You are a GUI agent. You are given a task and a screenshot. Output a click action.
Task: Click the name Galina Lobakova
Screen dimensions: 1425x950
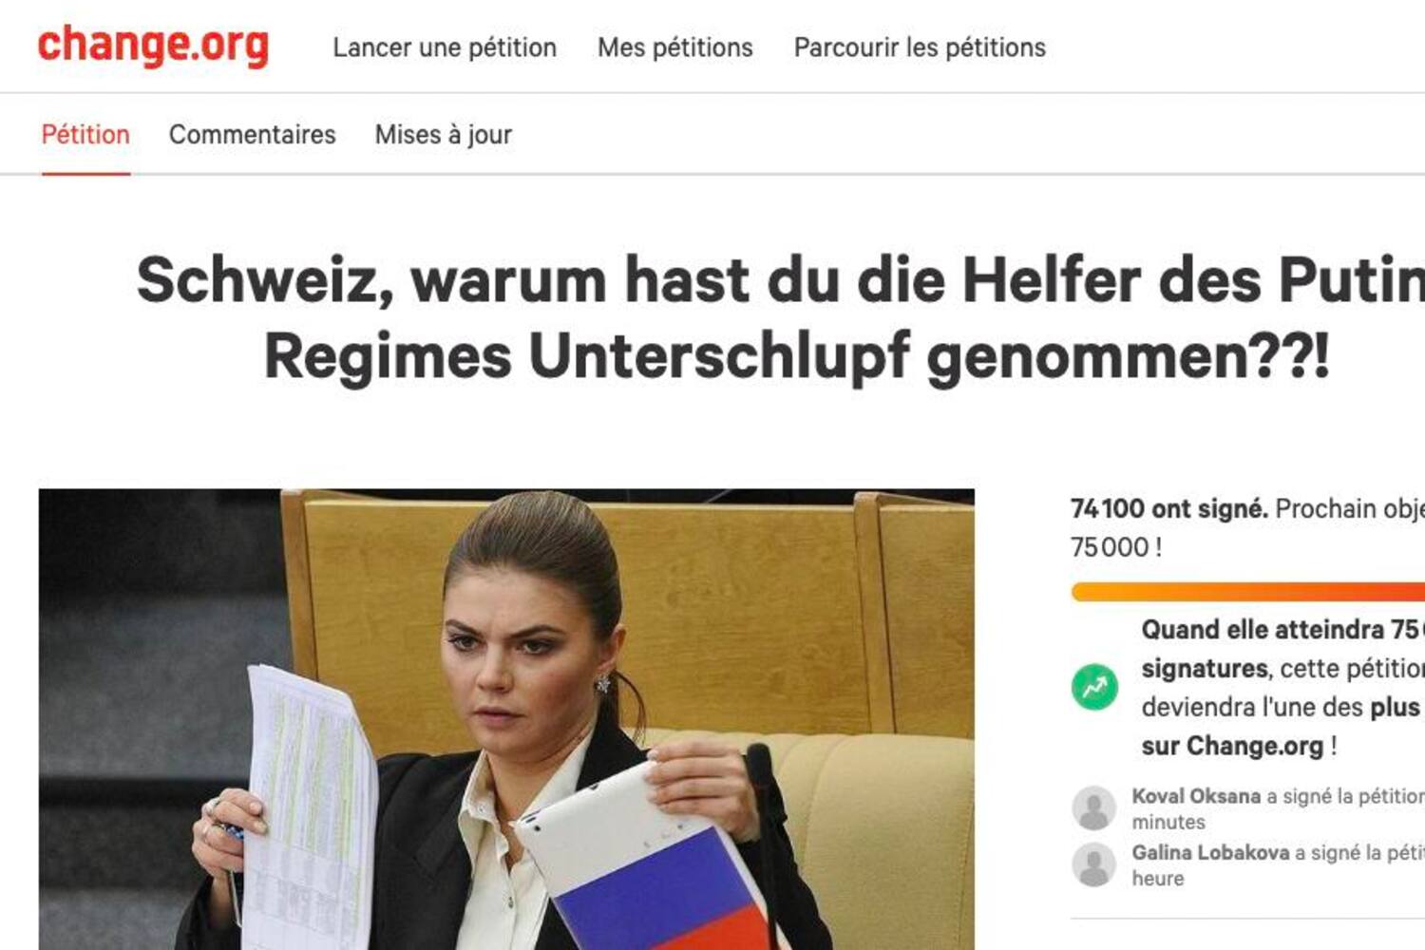(1210, 853)
